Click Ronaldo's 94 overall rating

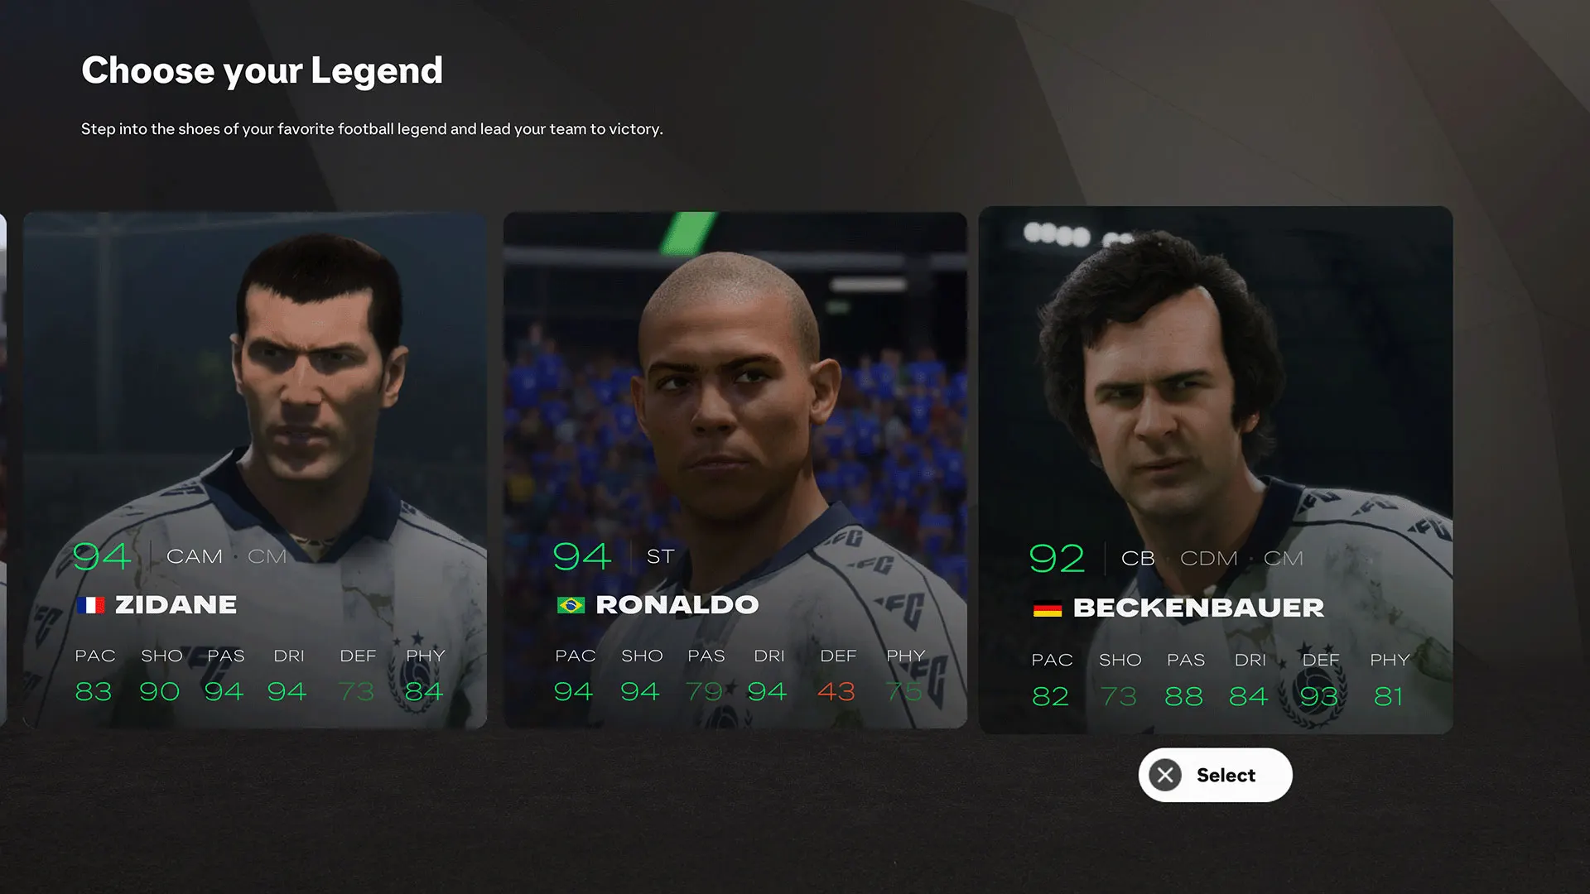coord(582,556)
